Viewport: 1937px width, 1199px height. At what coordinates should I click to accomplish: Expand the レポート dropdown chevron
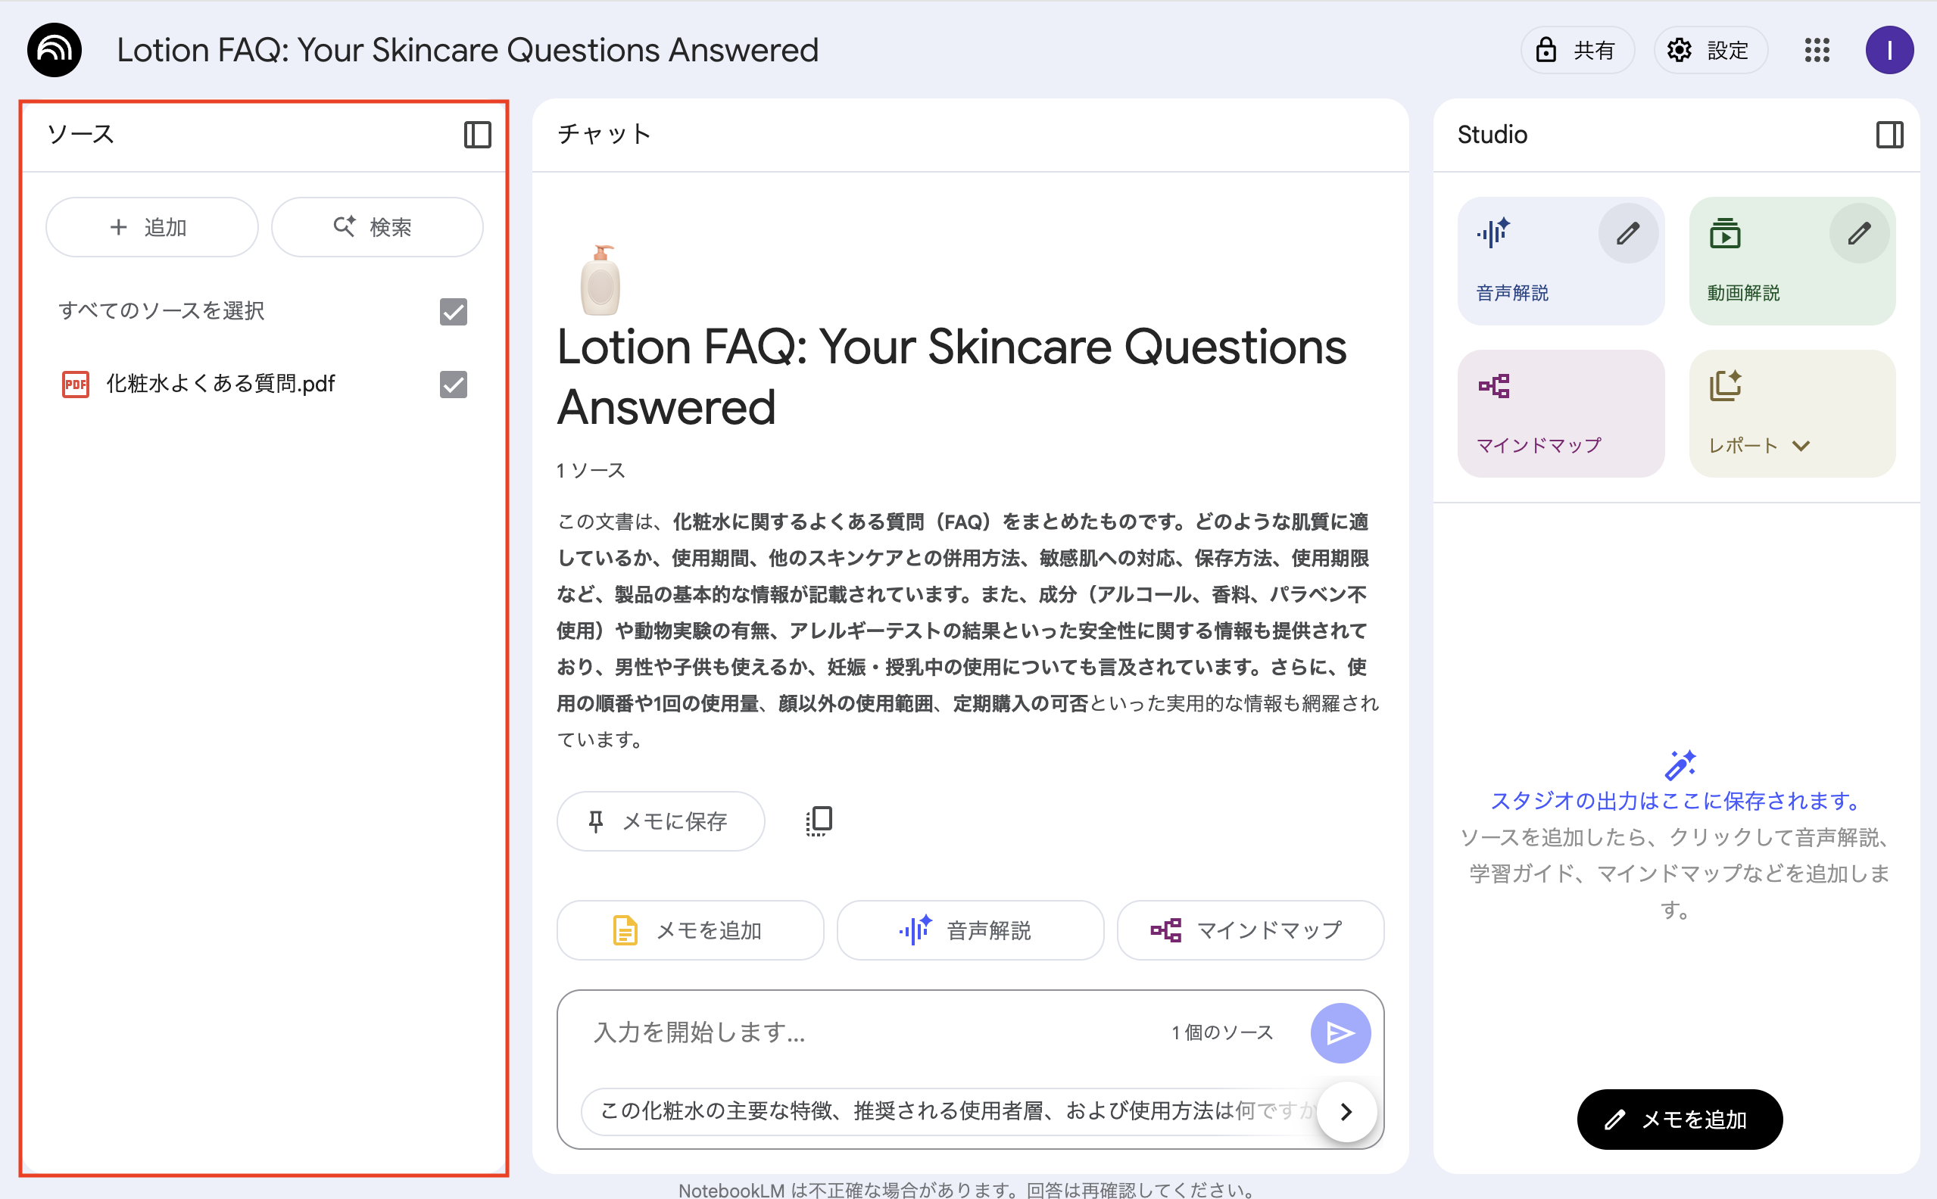point(1801,446)
